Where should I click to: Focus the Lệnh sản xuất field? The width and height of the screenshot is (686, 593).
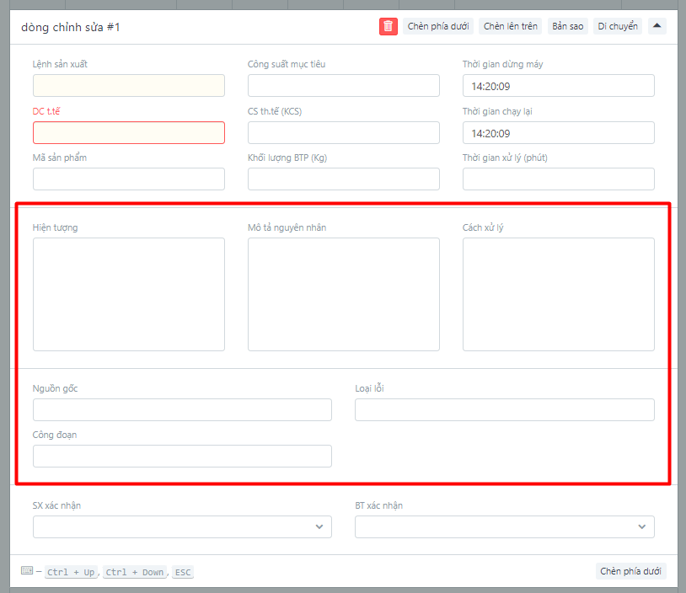tap(129, 86)
